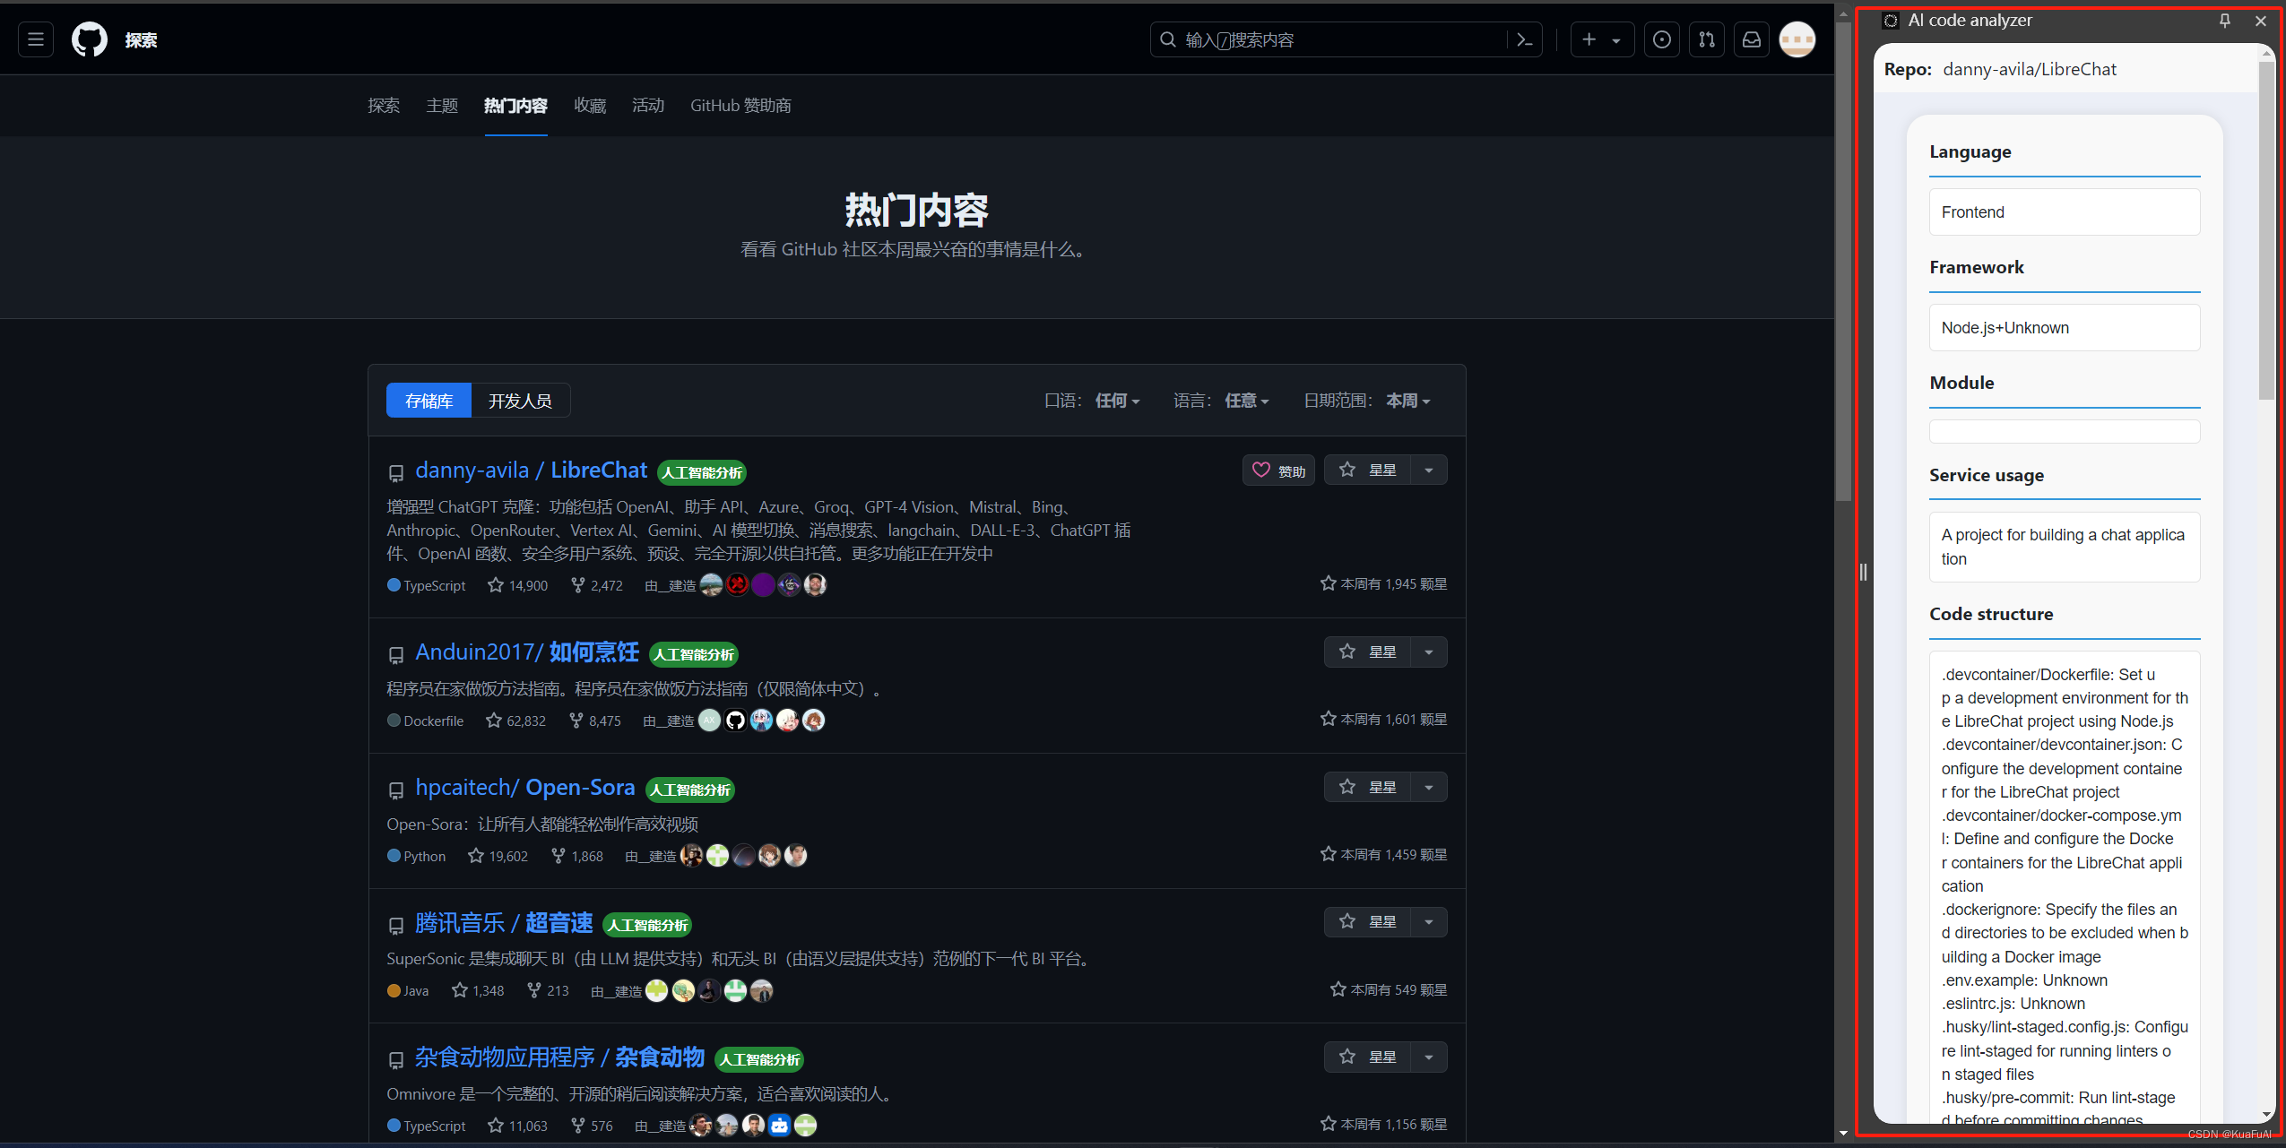
Task: Click the AI analysis badge next to LibreChat
Action: point(702,472)
